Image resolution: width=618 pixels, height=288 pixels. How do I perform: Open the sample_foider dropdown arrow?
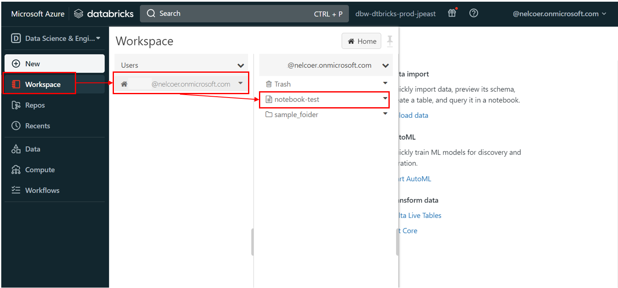click(x=385, y=114)
